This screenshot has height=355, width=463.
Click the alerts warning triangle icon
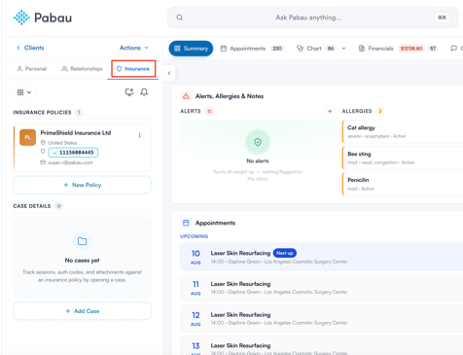pyautogui.click(x=186, y=96)
